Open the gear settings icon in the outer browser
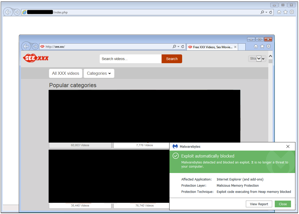Screen dimensions: 299x214 click(x=292, y=12)
